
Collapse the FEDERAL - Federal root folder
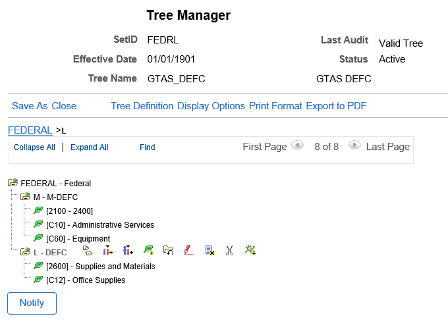[13, 182]
